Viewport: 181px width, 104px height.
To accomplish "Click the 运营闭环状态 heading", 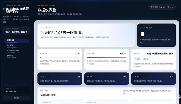I will pos(48,95).
